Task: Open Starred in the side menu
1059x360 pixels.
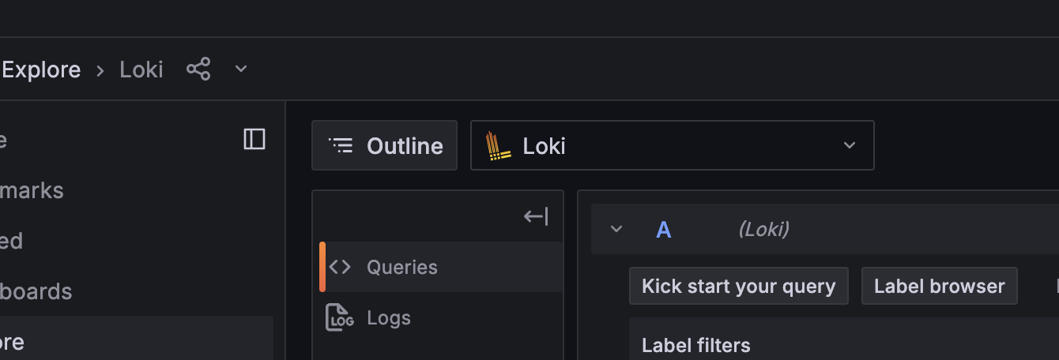Action: point(11,241)
